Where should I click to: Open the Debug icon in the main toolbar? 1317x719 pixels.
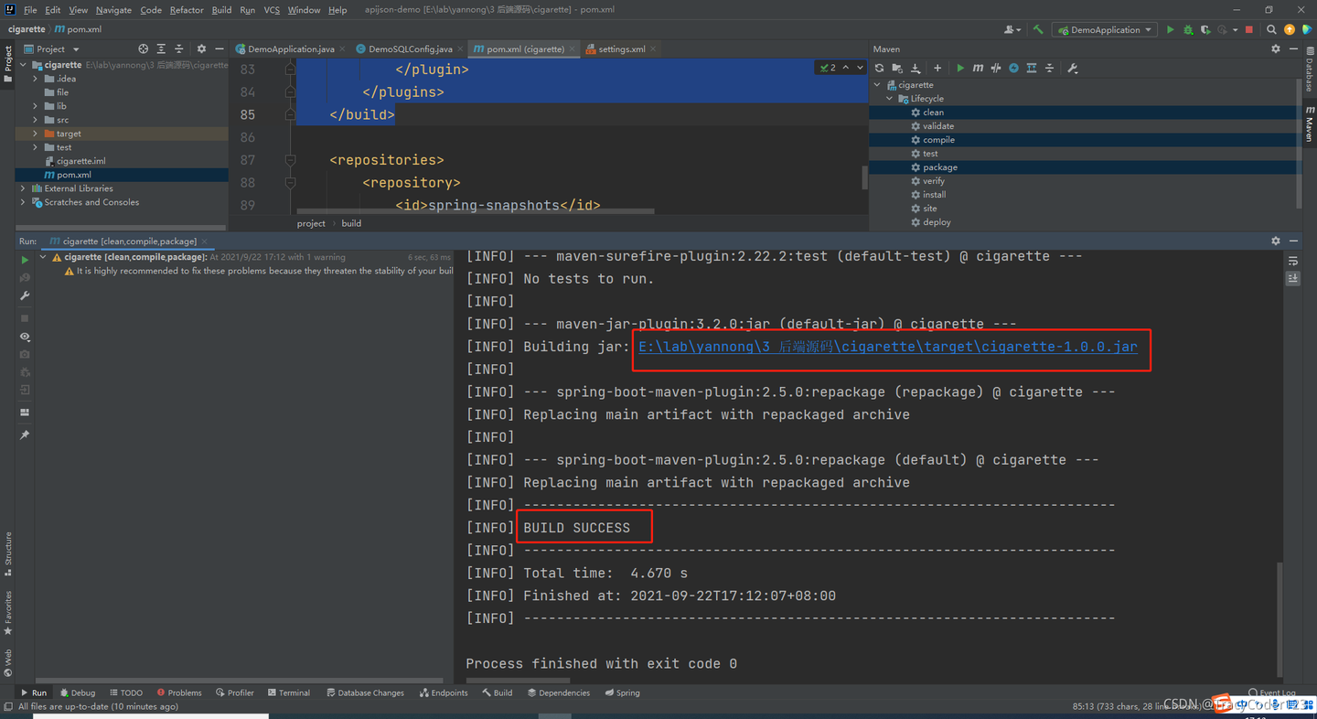click(1188, 28)
